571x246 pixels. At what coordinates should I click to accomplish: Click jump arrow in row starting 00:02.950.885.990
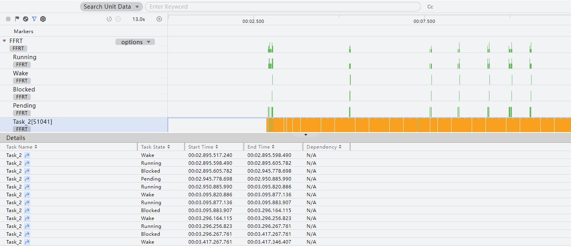click(x=27, y=186)
